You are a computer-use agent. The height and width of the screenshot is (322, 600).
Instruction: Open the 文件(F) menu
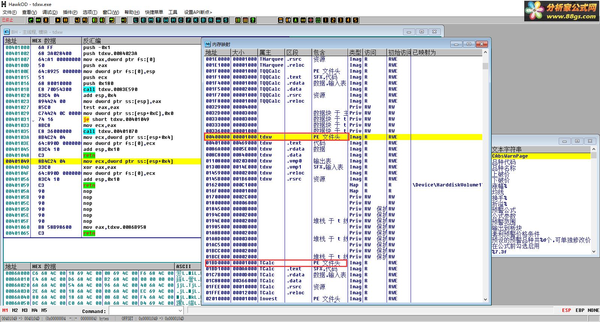pyautogui.click(x=9, y=12)
